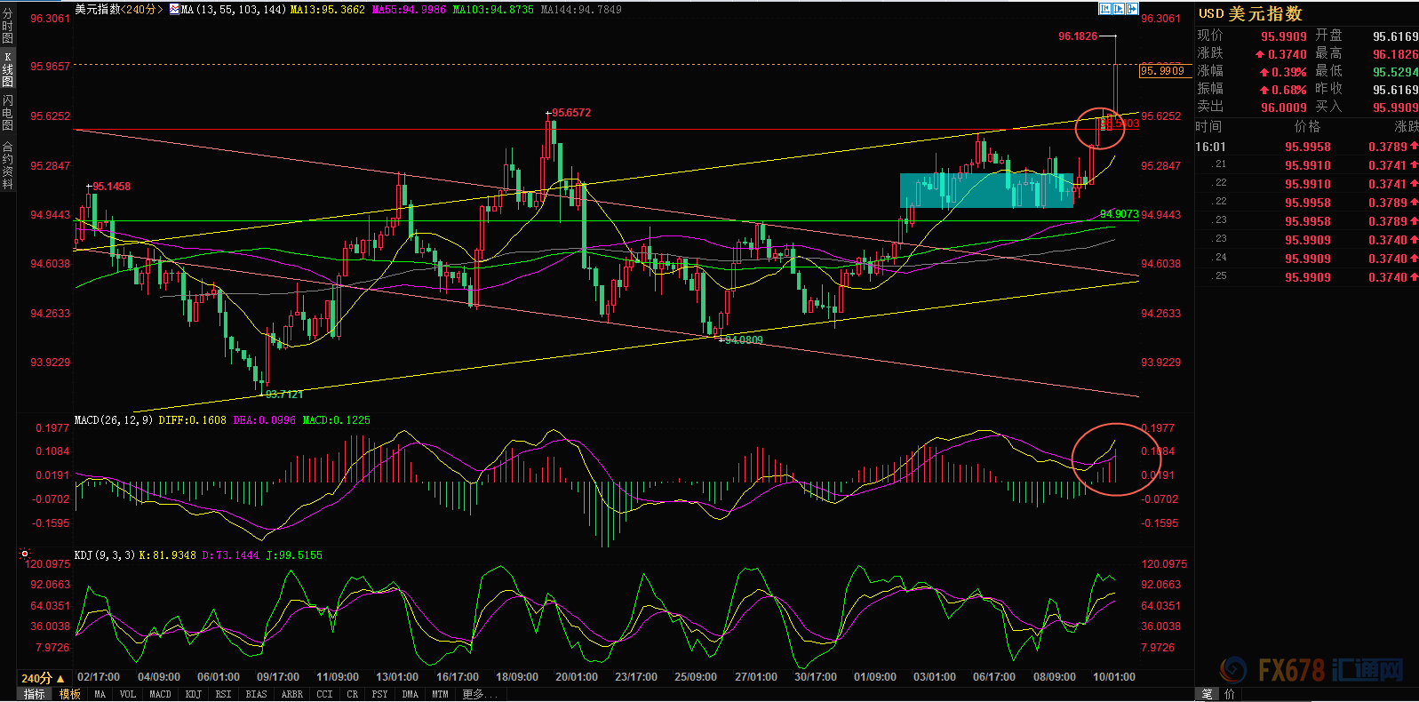Select the 价 tab at bottom right
The image size is (1419, 702).
[x=1230, y=694]
